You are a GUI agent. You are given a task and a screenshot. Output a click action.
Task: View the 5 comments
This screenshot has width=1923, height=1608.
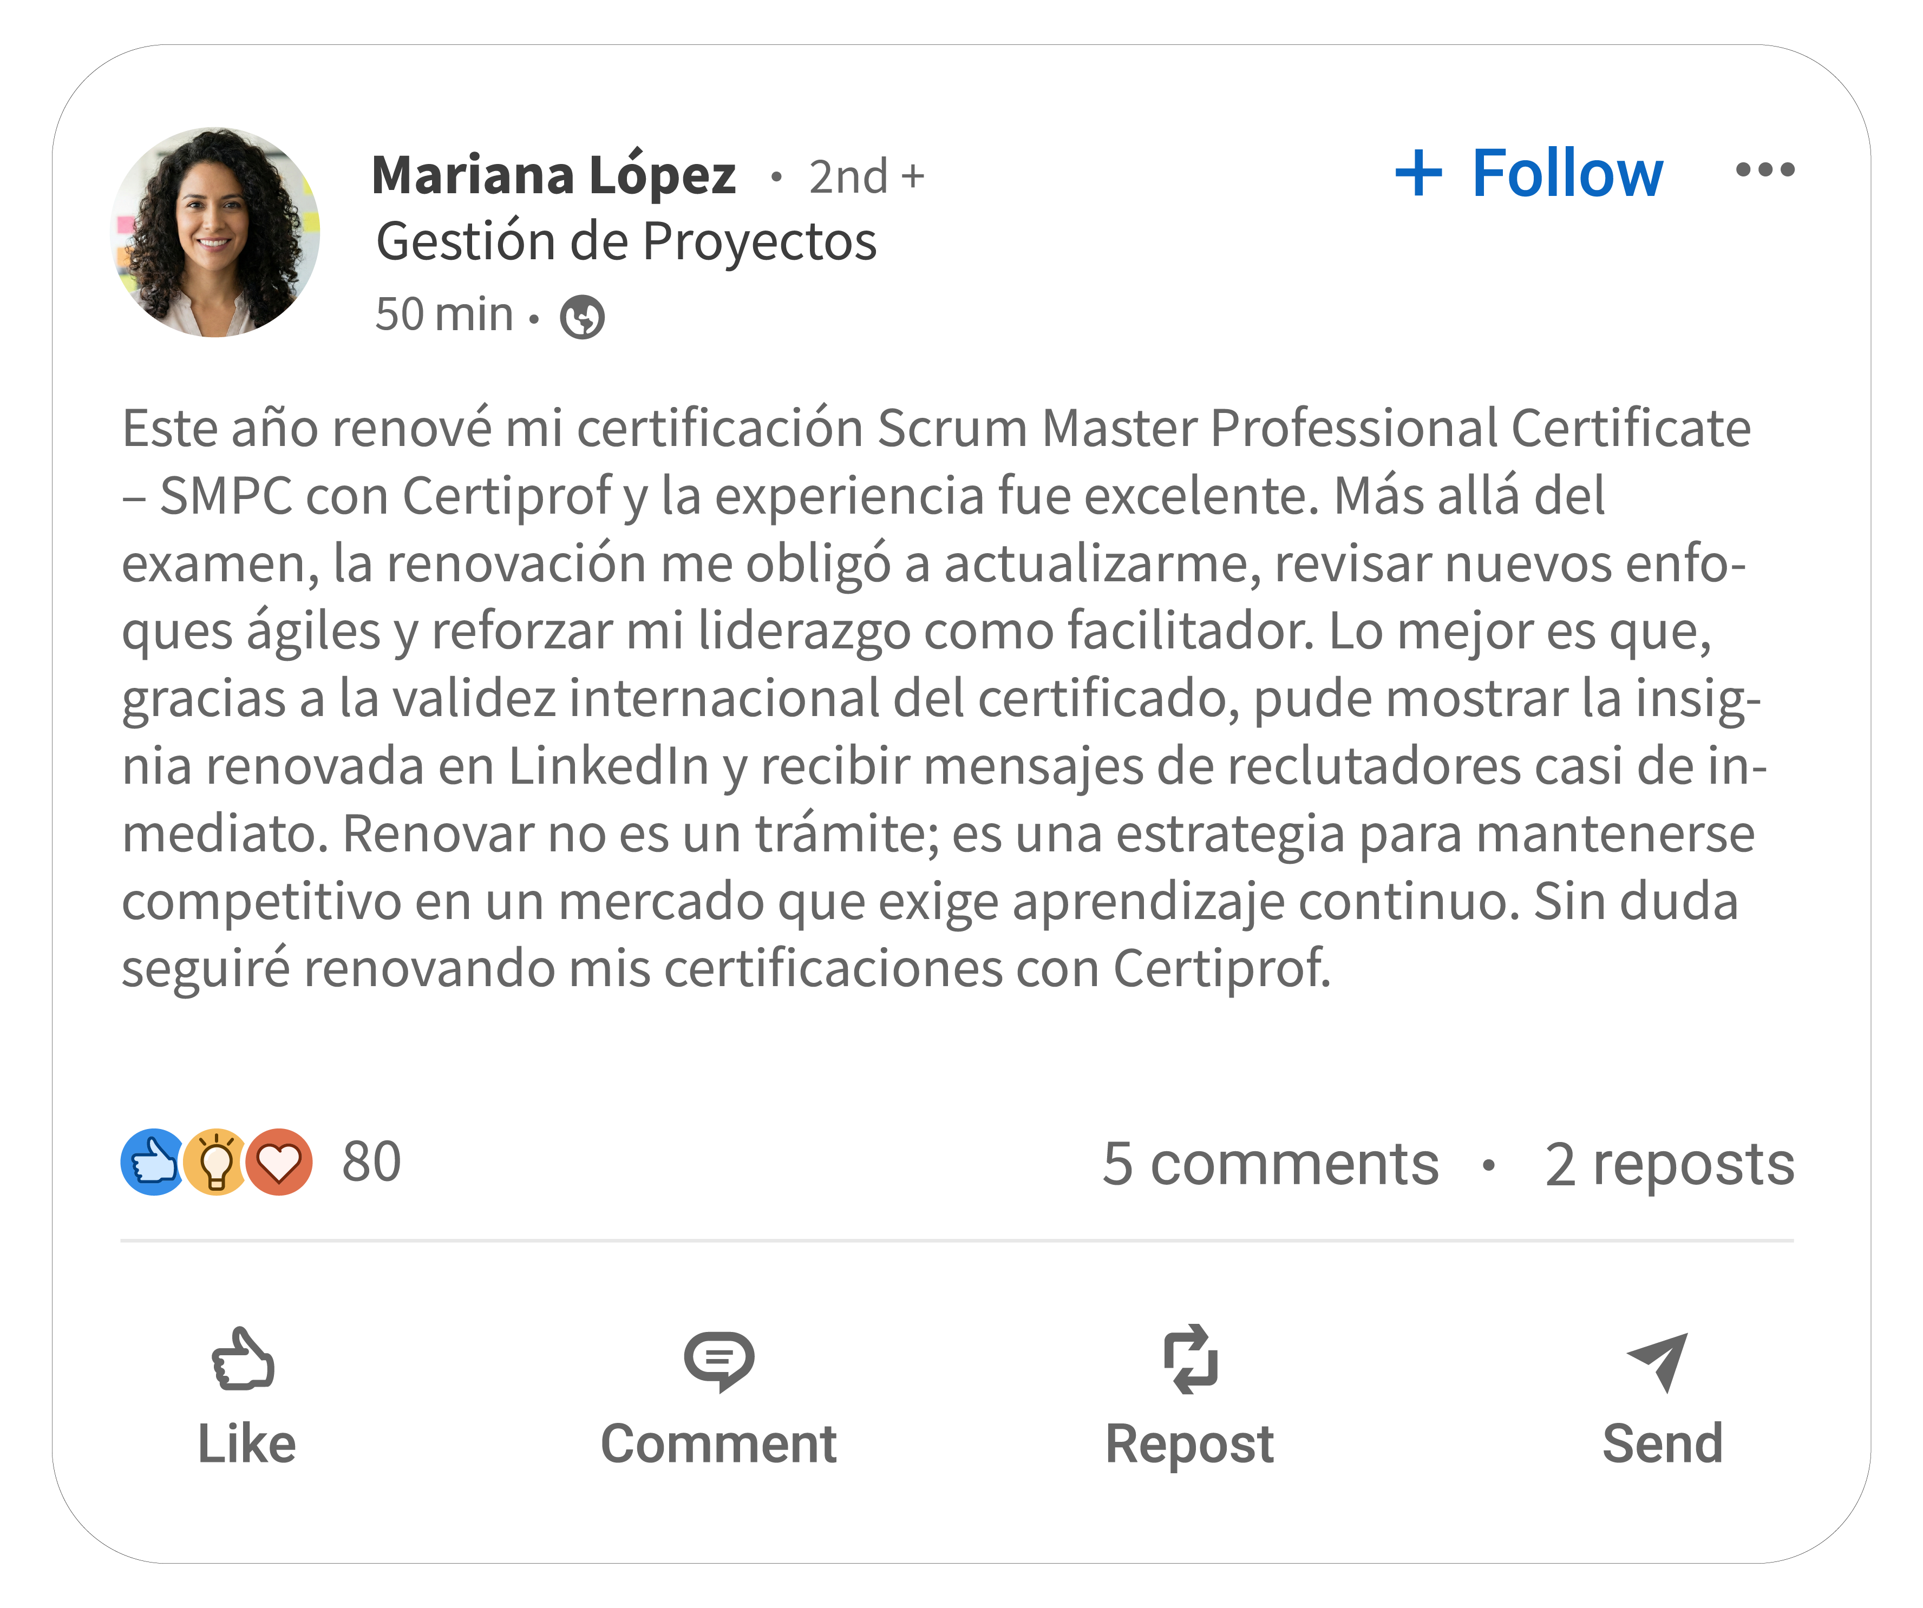click(1270, 1164)
